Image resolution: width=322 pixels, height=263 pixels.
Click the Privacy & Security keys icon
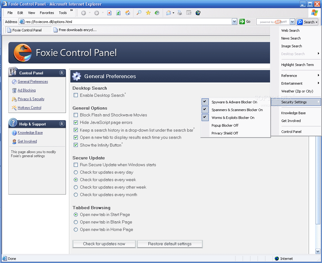point(14,99)
